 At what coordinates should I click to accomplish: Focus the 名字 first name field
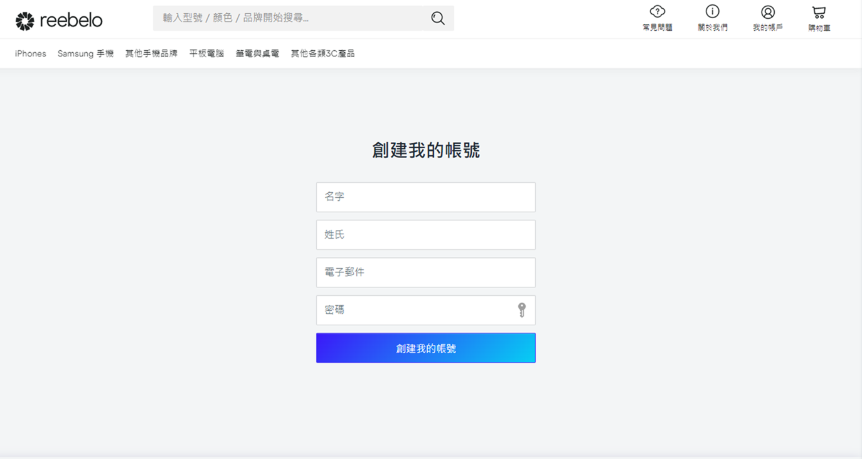coord(425,197)
